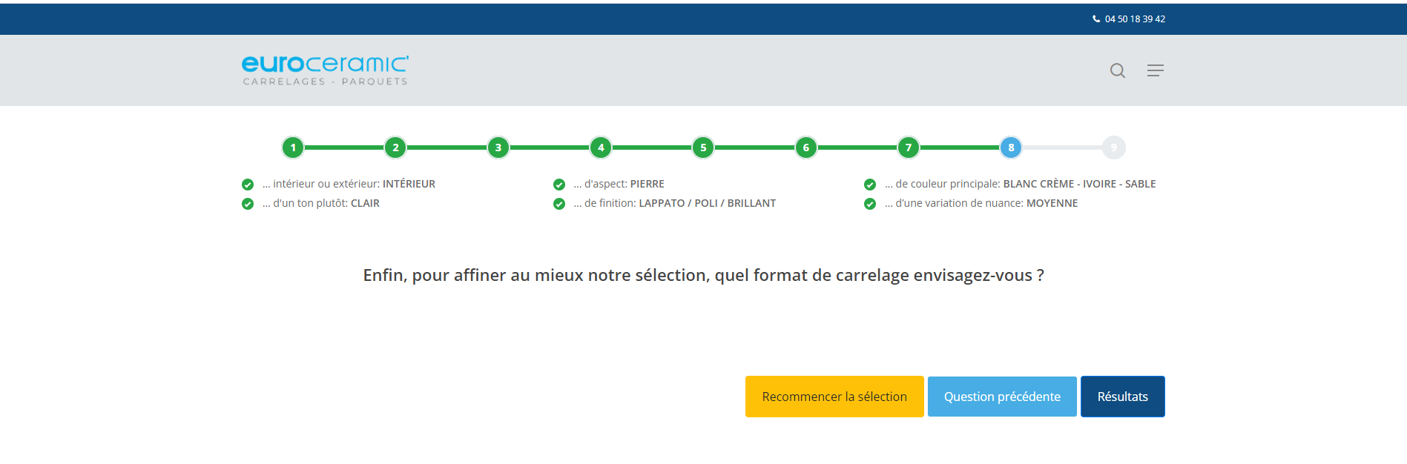Screen dimensions: 1407x464
Task: Click check icon next to aspect PIERRE
Action: (x=559, y=185)
